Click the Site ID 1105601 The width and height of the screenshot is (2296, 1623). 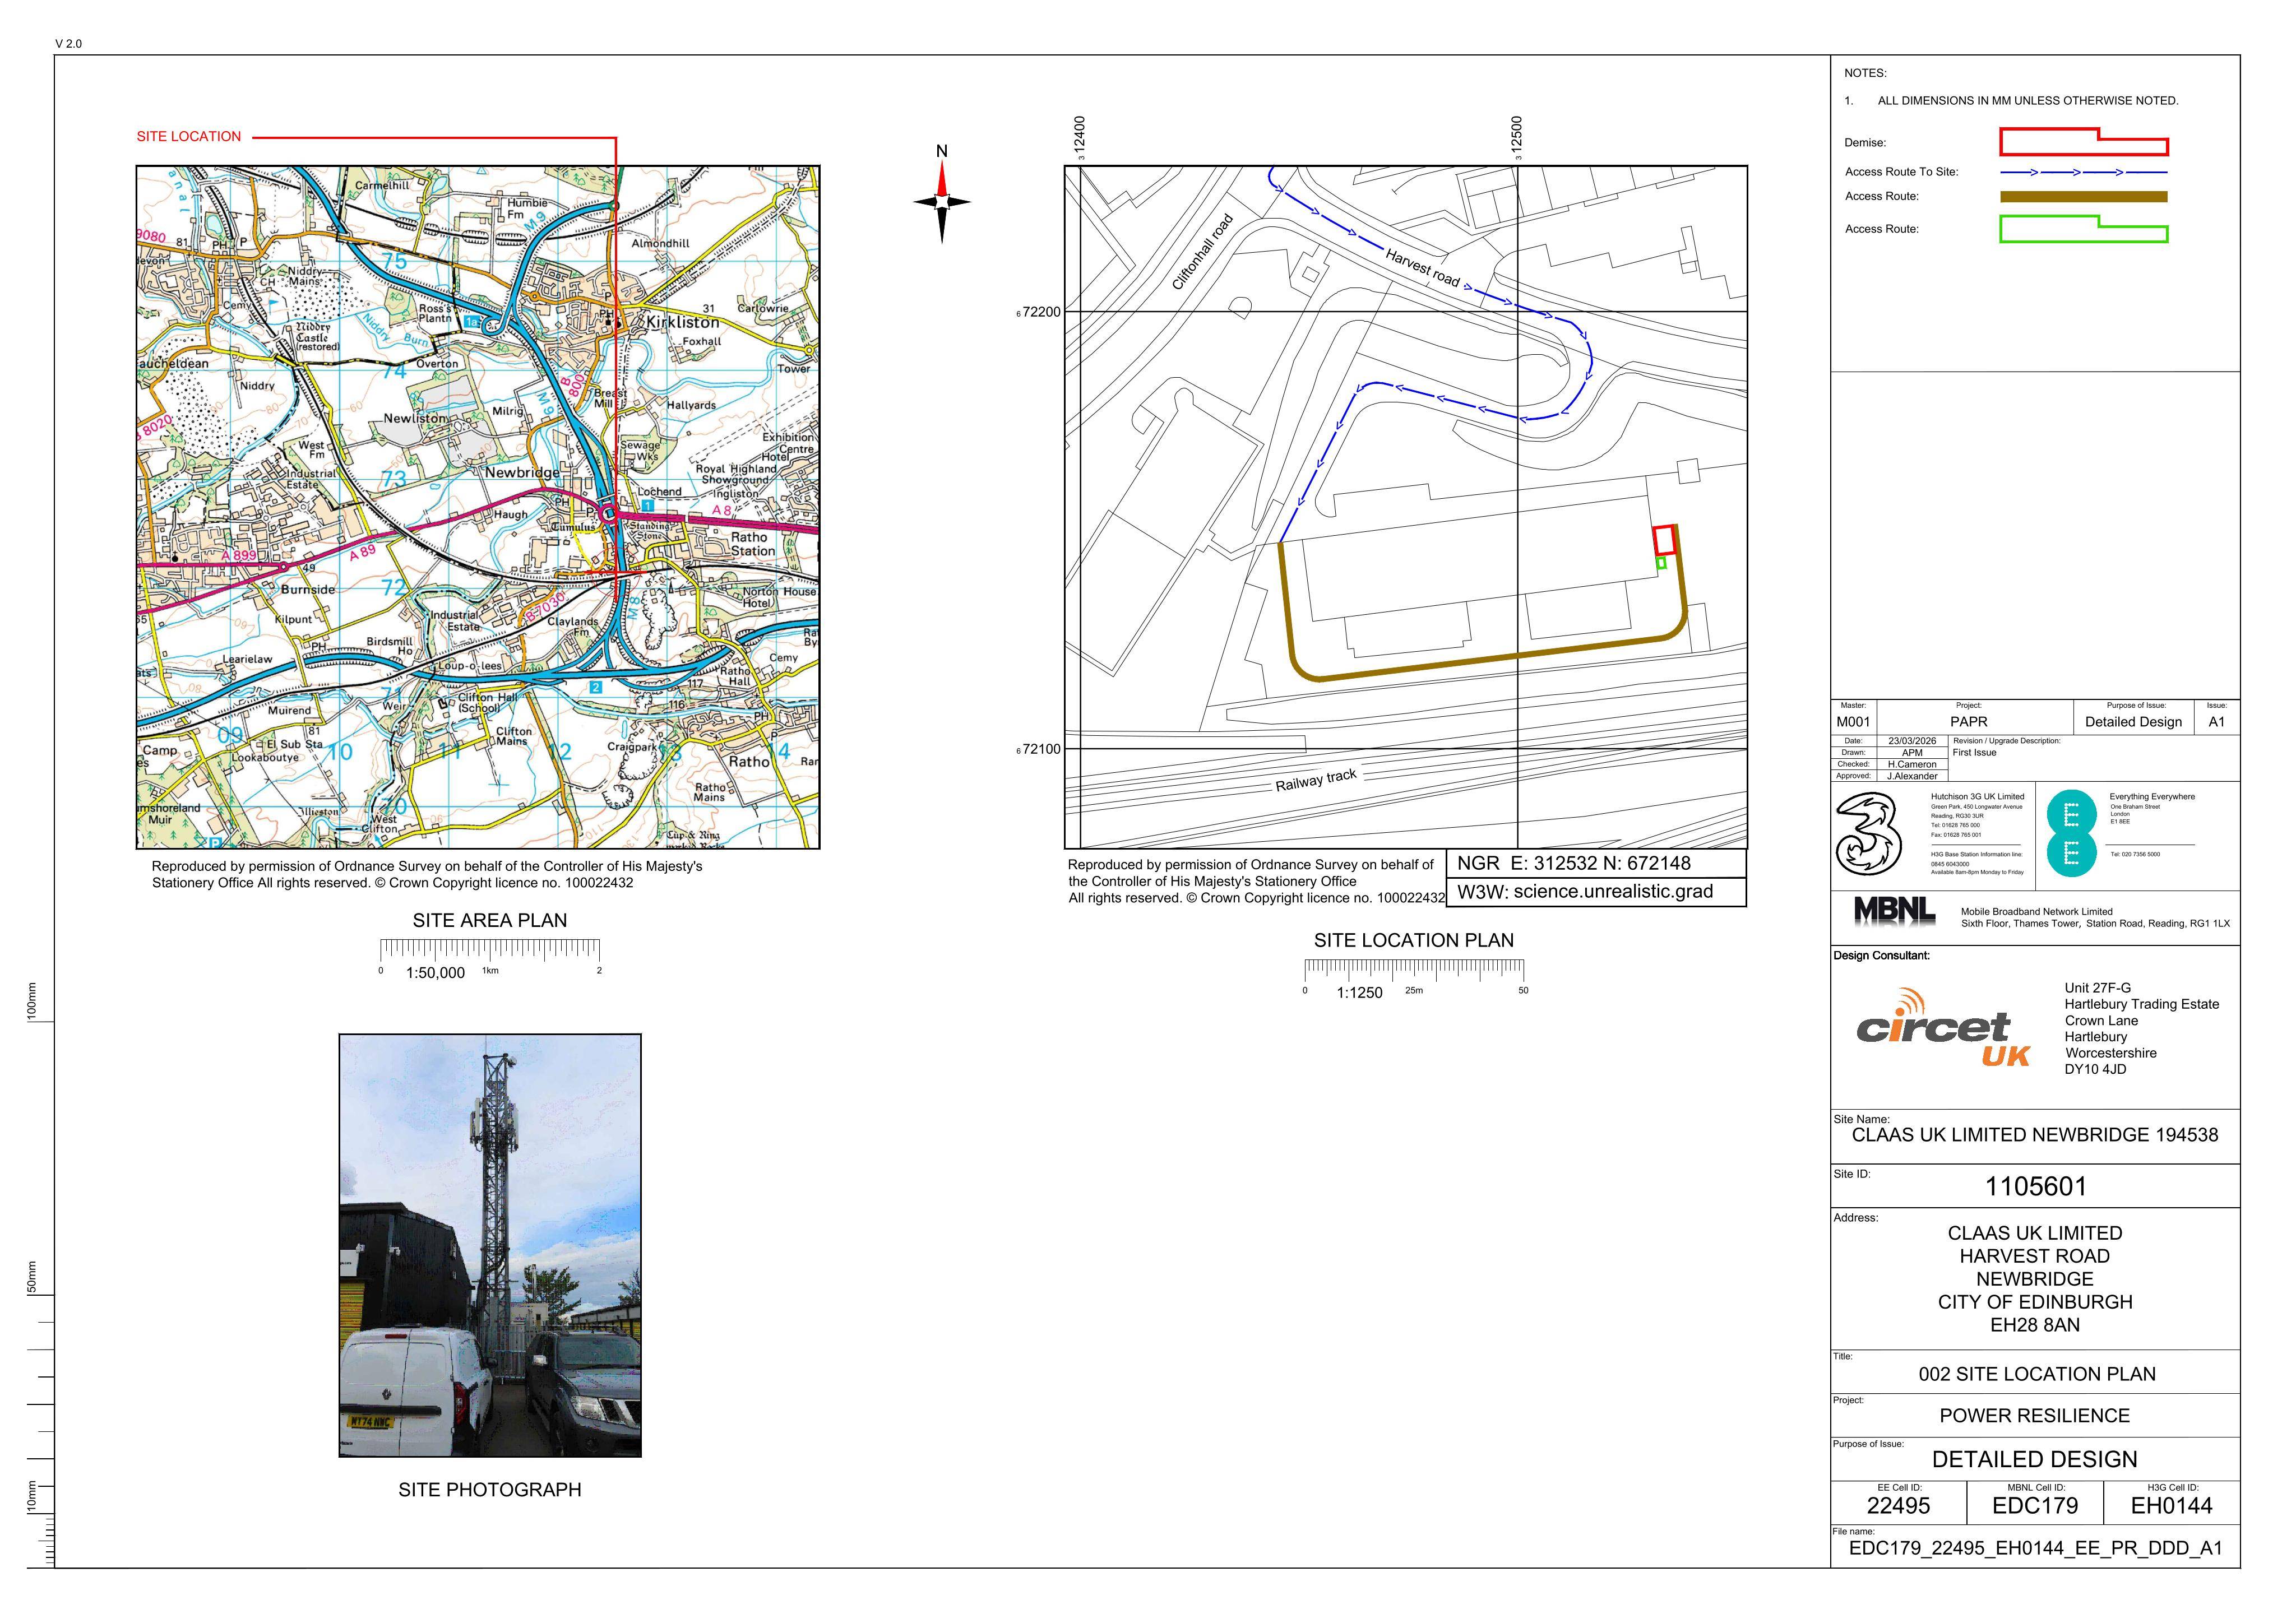pyautogui.click(x=2036, y=1187)
